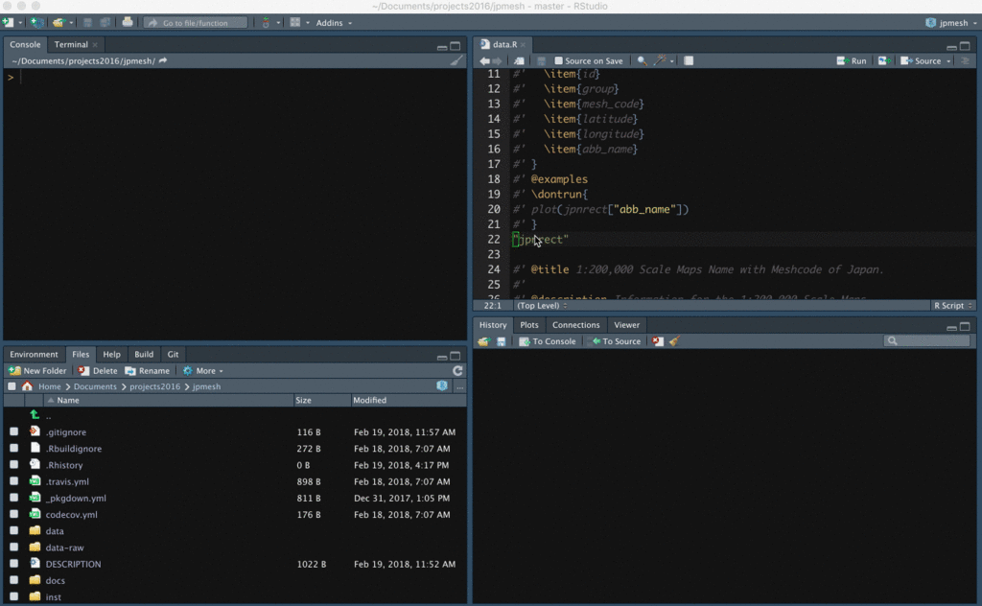Switch to the Git tab
982x606 pixels.
coord(173,355)
